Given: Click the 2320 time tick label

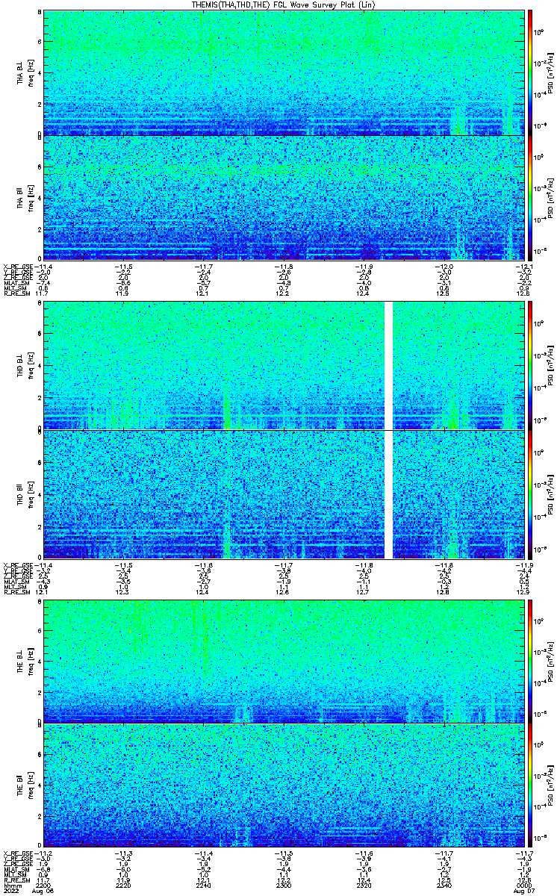Looking at the screenshot, I should tap(364, 886).
